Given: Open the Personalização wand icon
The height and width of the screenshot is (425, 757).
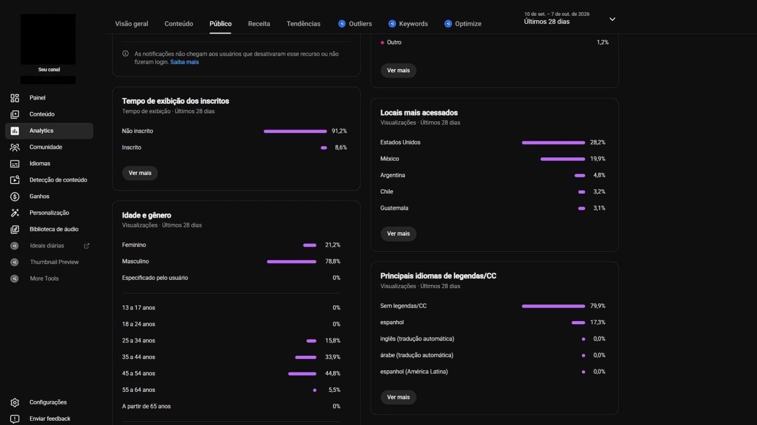Looking at the screenshot, I should (15, 213).
